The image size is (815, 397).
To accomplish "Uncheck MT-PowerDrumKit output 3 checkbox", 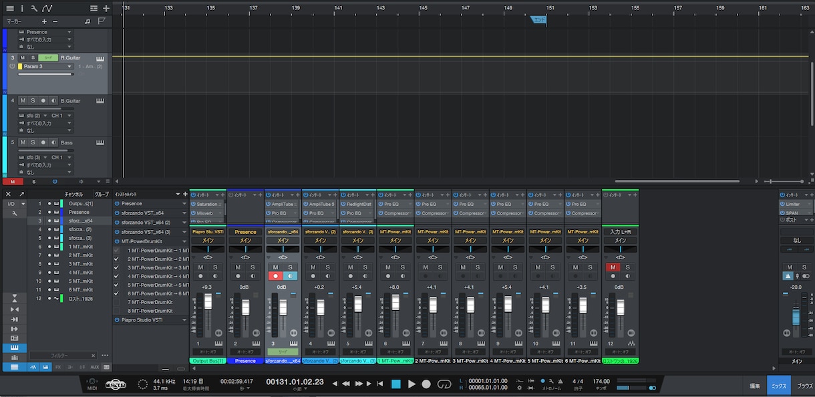I will 117,267.
